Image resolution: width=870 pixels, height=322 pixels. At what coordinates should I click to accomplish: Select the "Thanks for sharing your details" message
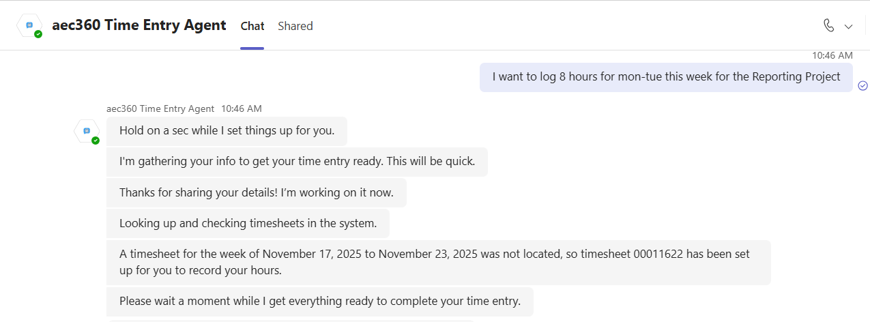(x=256, y=192)
